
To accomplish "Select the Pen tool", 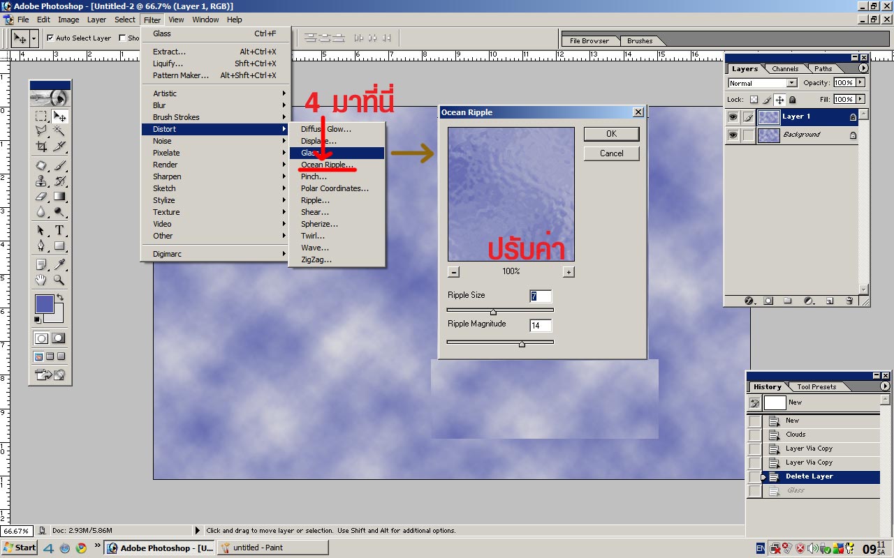I will (x=41, y=246).
